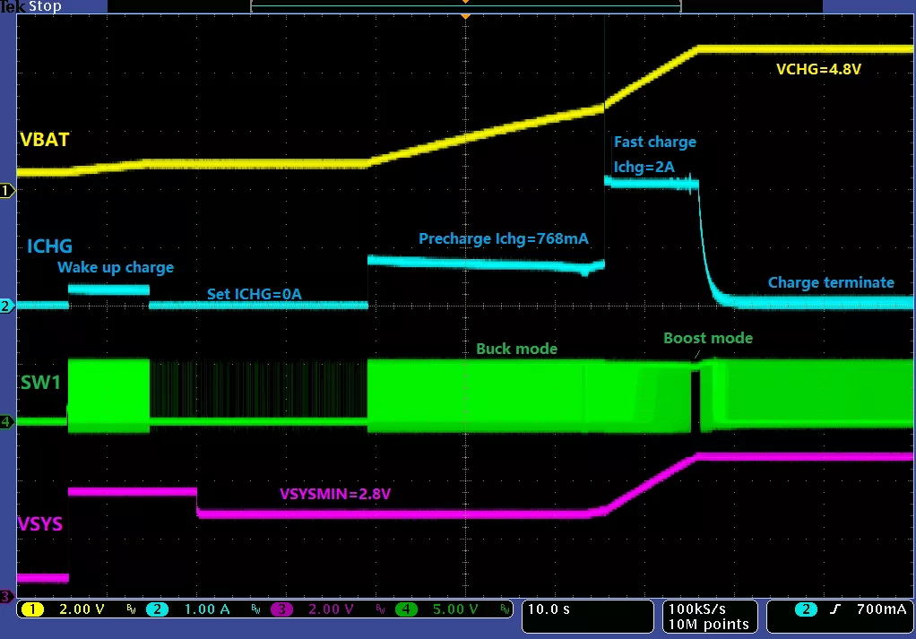Click channel 2 scale value 1.00 A
This screenshot has width=916, height=639.
(207, 609)
